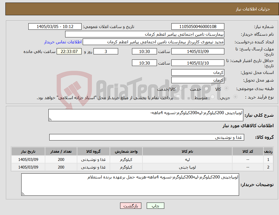Click the جزئیات اطلاعات نیاز page header
279x215 pixels.
(253, 9)
